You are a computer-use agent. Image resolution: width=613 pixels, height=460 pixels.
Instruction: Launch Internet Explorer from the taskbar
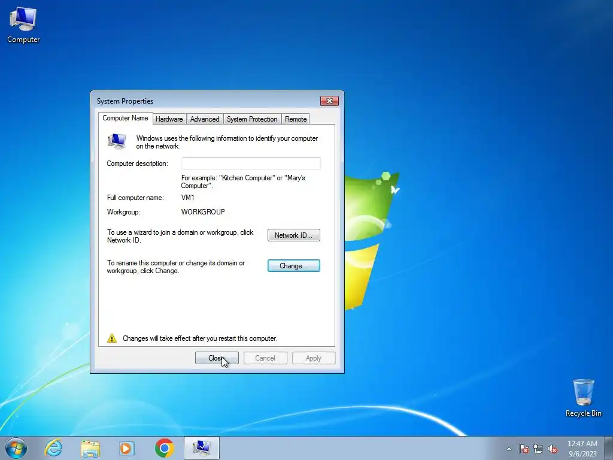53,448
